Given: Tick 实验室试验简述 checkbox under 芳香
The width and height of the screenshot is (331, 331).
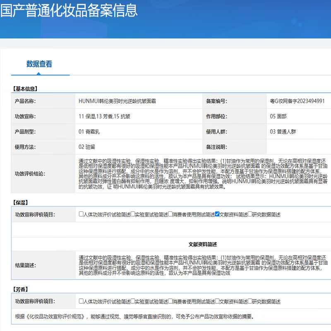Looking at the screenshot, I should [x=133, y=302].
